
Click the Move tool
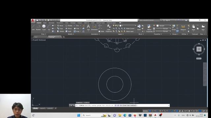60,26
